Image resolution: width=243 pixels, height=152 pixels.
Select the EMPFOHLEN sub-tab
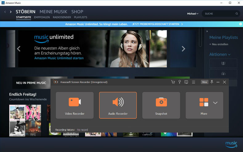42,17
